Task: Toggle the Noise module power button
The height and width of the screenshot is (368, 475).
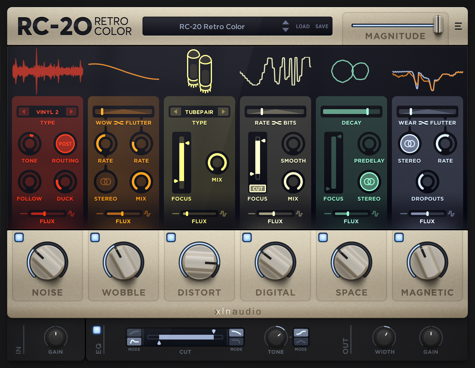Action: point(19,237)
